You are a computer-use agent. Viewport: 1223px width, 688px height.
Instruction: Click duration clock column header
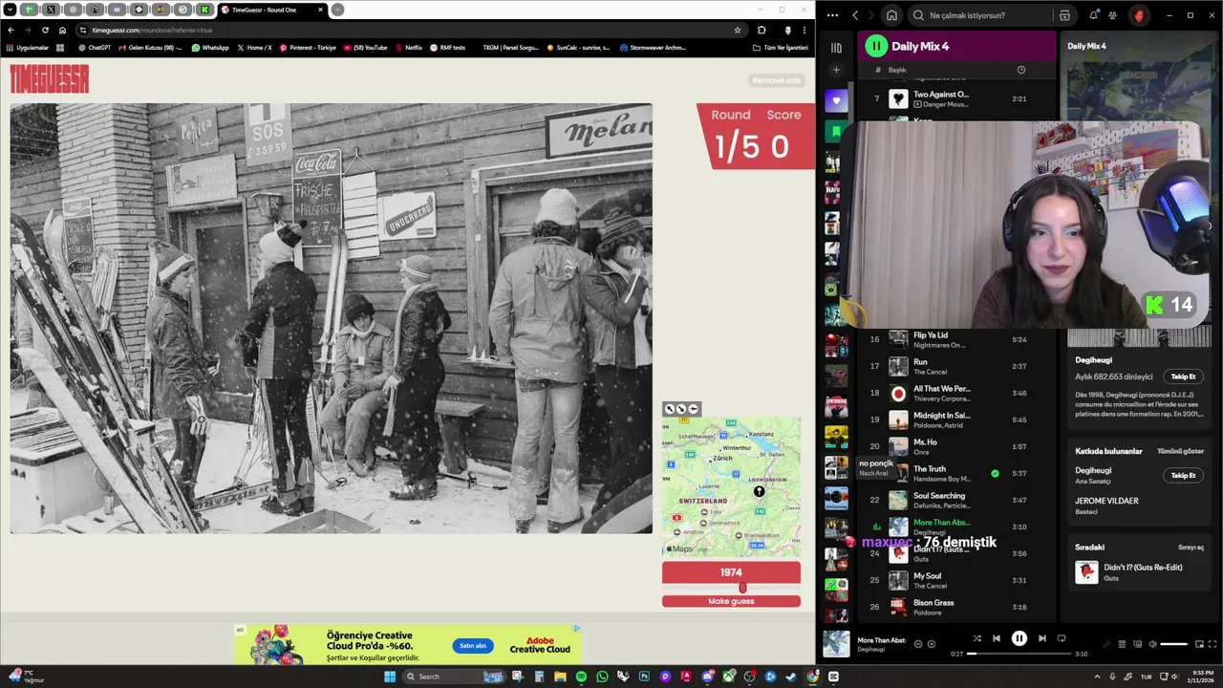(x=1020, y=70)
